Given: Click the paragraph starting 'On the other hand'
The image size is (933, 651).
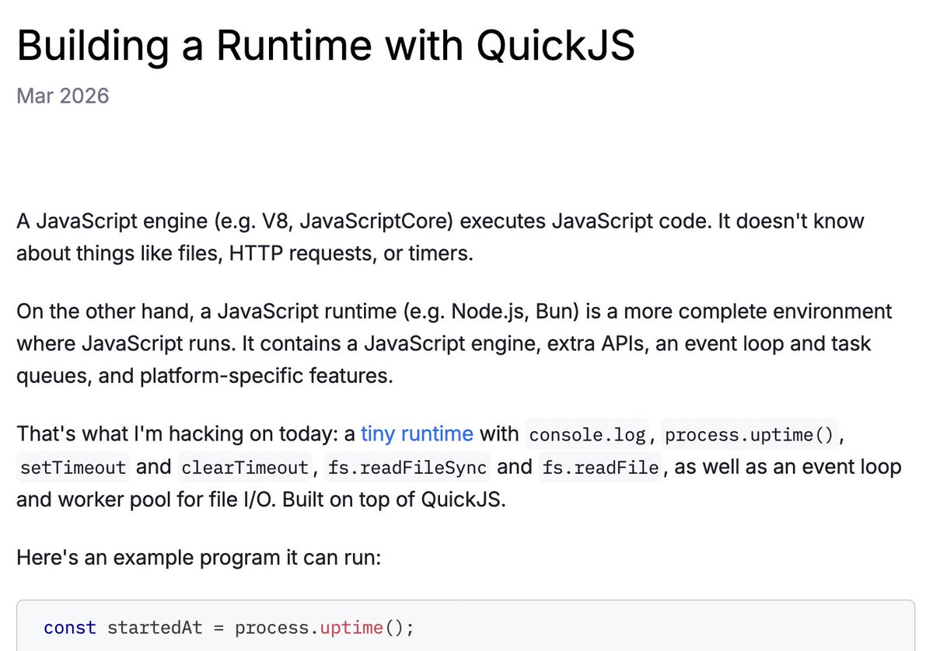Looking at the screenshot, I should point(454,344).
